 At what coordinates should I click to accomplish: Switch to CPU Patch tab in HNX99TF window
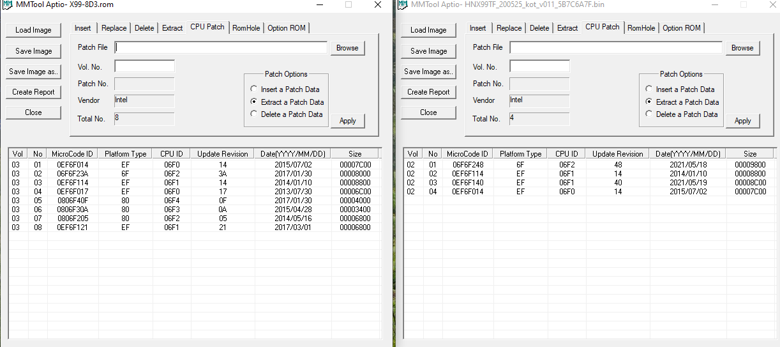(x=603, y=27)
